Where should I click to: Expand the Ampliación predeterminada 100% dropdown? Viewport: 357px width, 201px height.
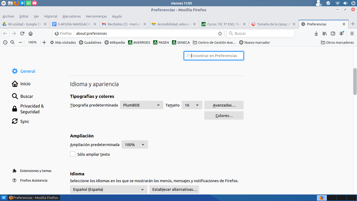[x=135, y=145]
